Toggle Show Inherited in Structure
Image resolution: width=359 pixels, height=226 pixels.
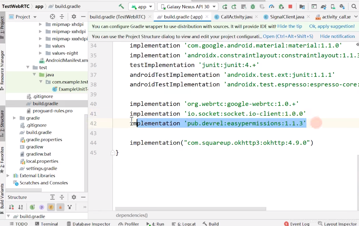click(x=32, y=207)
